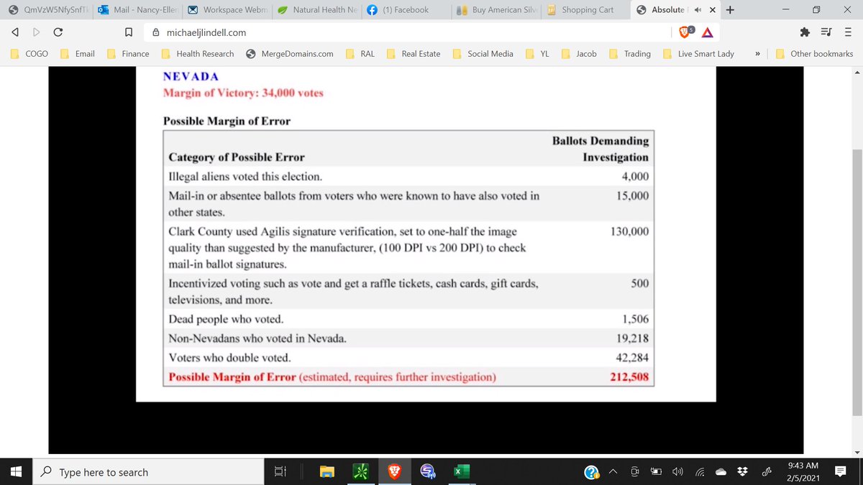Screen dimensions: 863x485
Task: Switch to the Mail - Nancy-Ellen tab
Action: point(137,10)
